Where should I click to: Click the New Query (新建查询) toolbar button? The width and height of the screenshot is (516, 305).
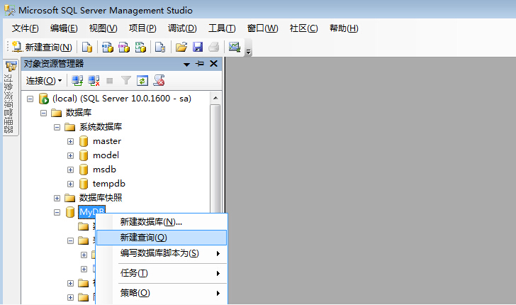pyautogui.click(x=42, y=47)
